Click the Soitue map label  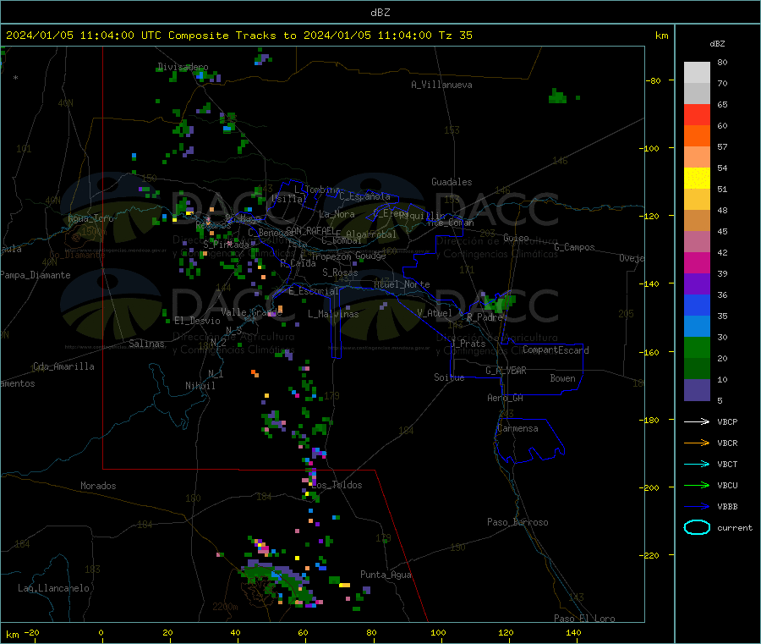point(449,377)
